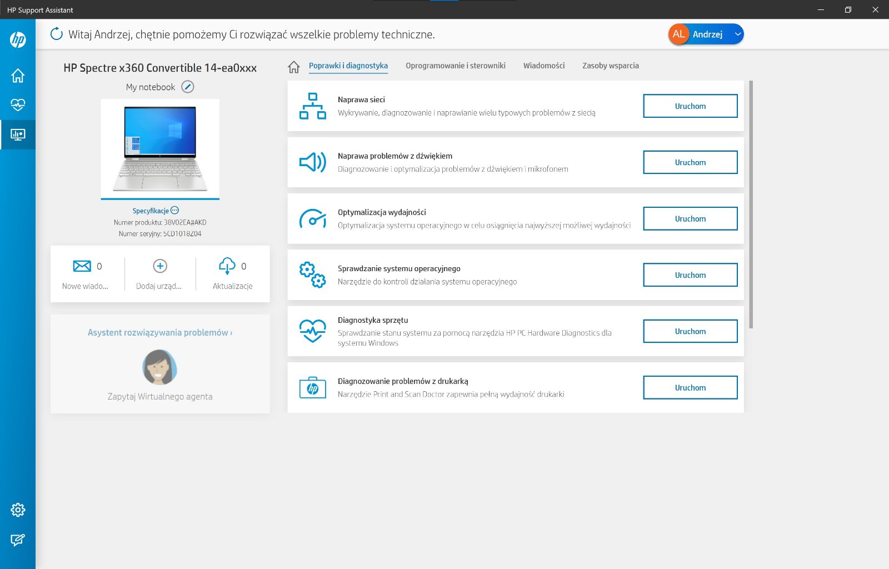Click the Dodaj urząd... label
889x569 pixels.
[159, 286]
